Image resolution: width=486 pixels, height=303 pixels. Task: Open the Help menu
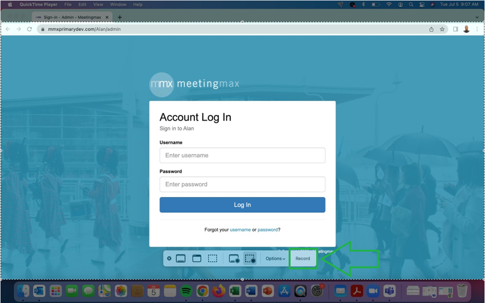coord(138,4)
